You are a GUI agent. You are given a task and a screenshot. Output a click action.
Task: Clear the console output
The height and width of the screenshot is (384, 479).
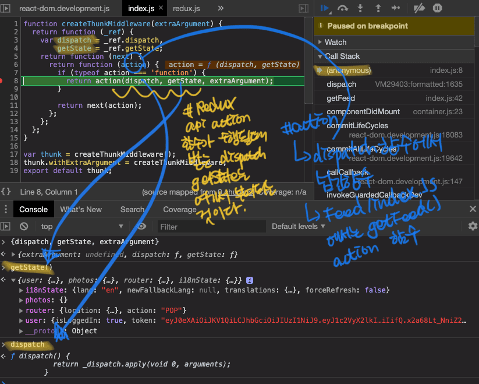tap(24, 226)
